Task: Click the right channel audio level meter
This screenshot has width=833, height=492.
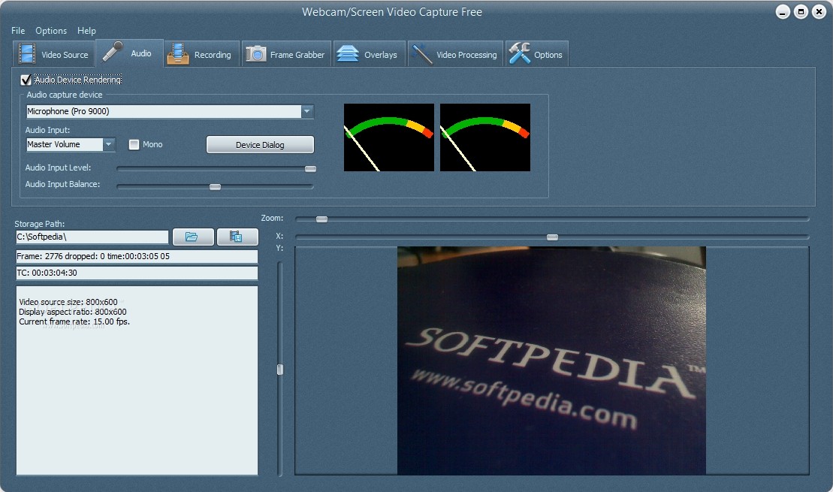Action: 485,137
